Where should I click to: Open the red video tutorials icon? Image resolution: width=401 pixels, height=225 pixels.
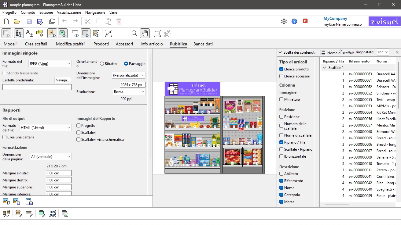[305, 21]
